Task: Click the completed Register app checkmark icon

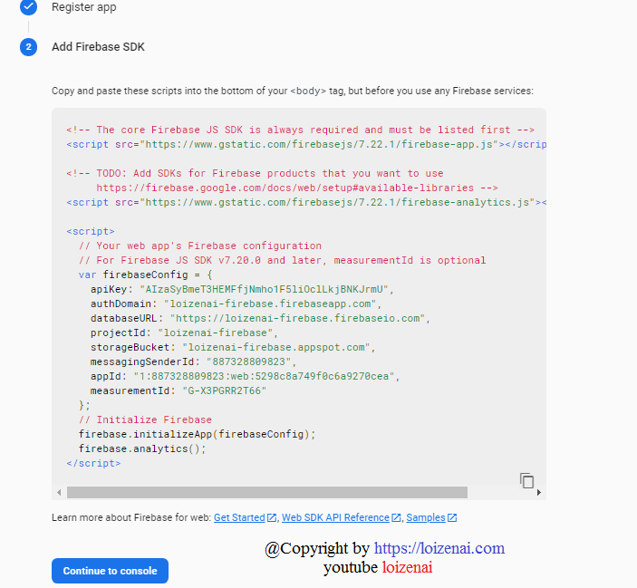Action: point(28,7)
